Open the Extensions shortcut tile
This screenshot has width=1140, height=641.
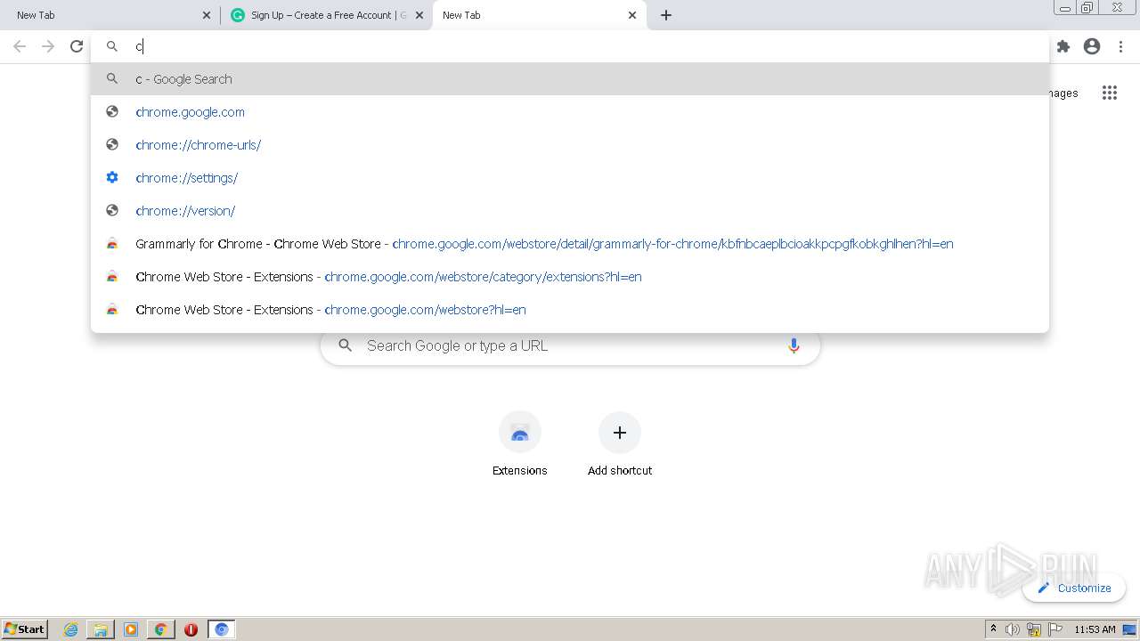point(520,443)
